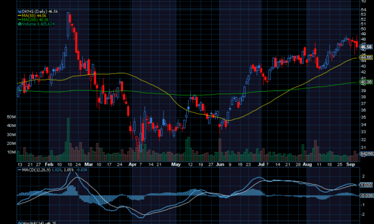Click the 33 price axis label
Image resolution: width=374 pixels, height=224 pixels.
pos(363,132)
